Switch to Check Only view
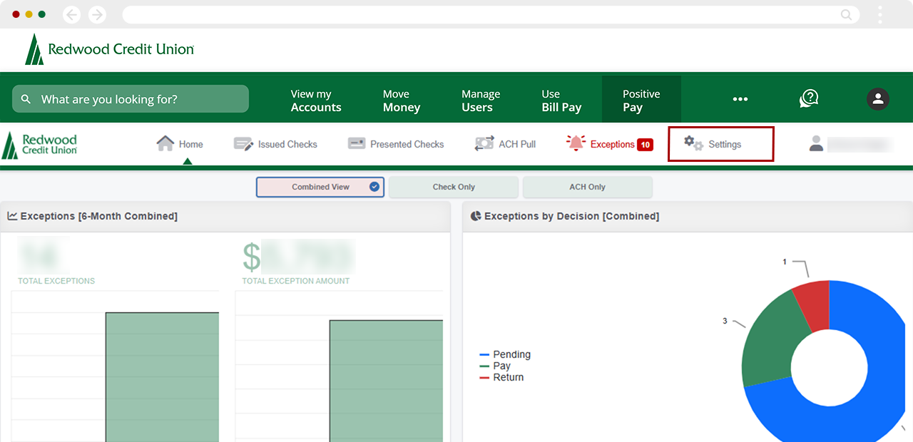 454,187
